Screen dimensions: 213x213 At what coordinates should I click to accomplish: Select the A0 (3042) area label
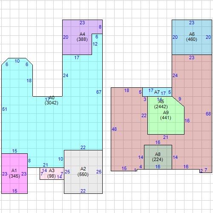coord(52,100)
